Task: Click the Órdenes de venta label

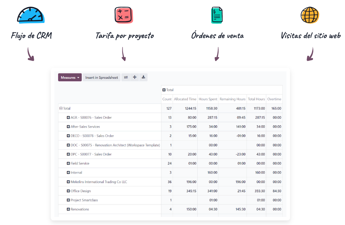Action: (x=217, y=36)
